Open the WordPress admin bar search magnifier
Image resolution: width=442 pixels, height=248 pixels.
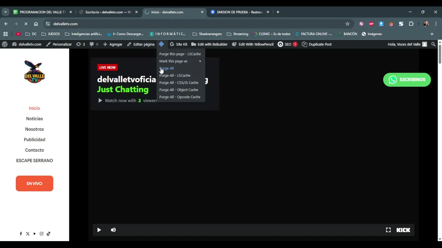click(x=433, y=44)
